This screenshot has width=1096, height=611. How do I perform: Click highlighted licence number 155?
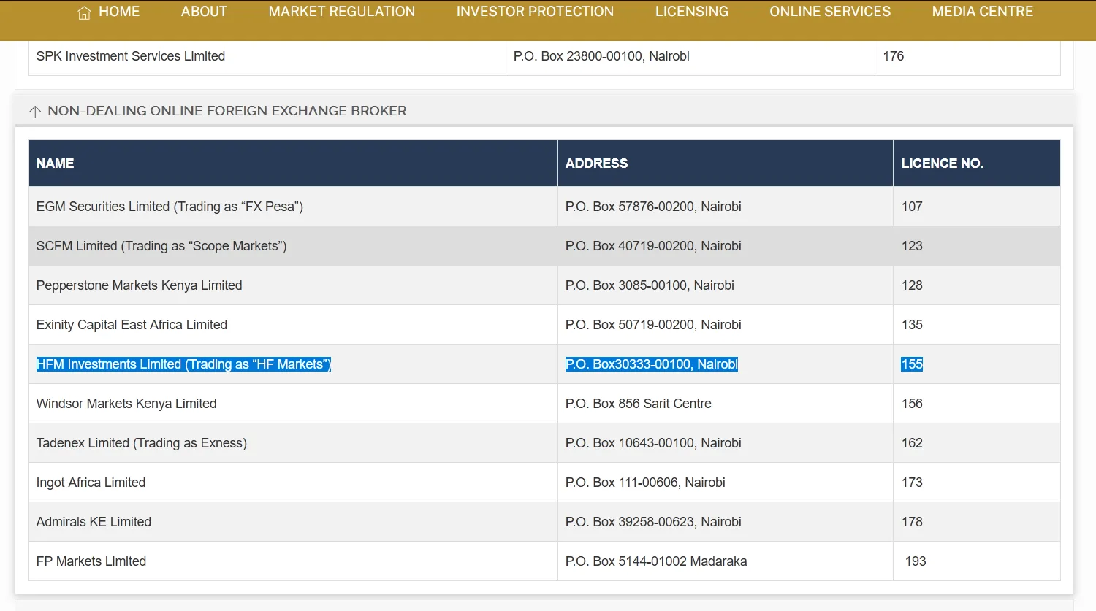(912, 364)
